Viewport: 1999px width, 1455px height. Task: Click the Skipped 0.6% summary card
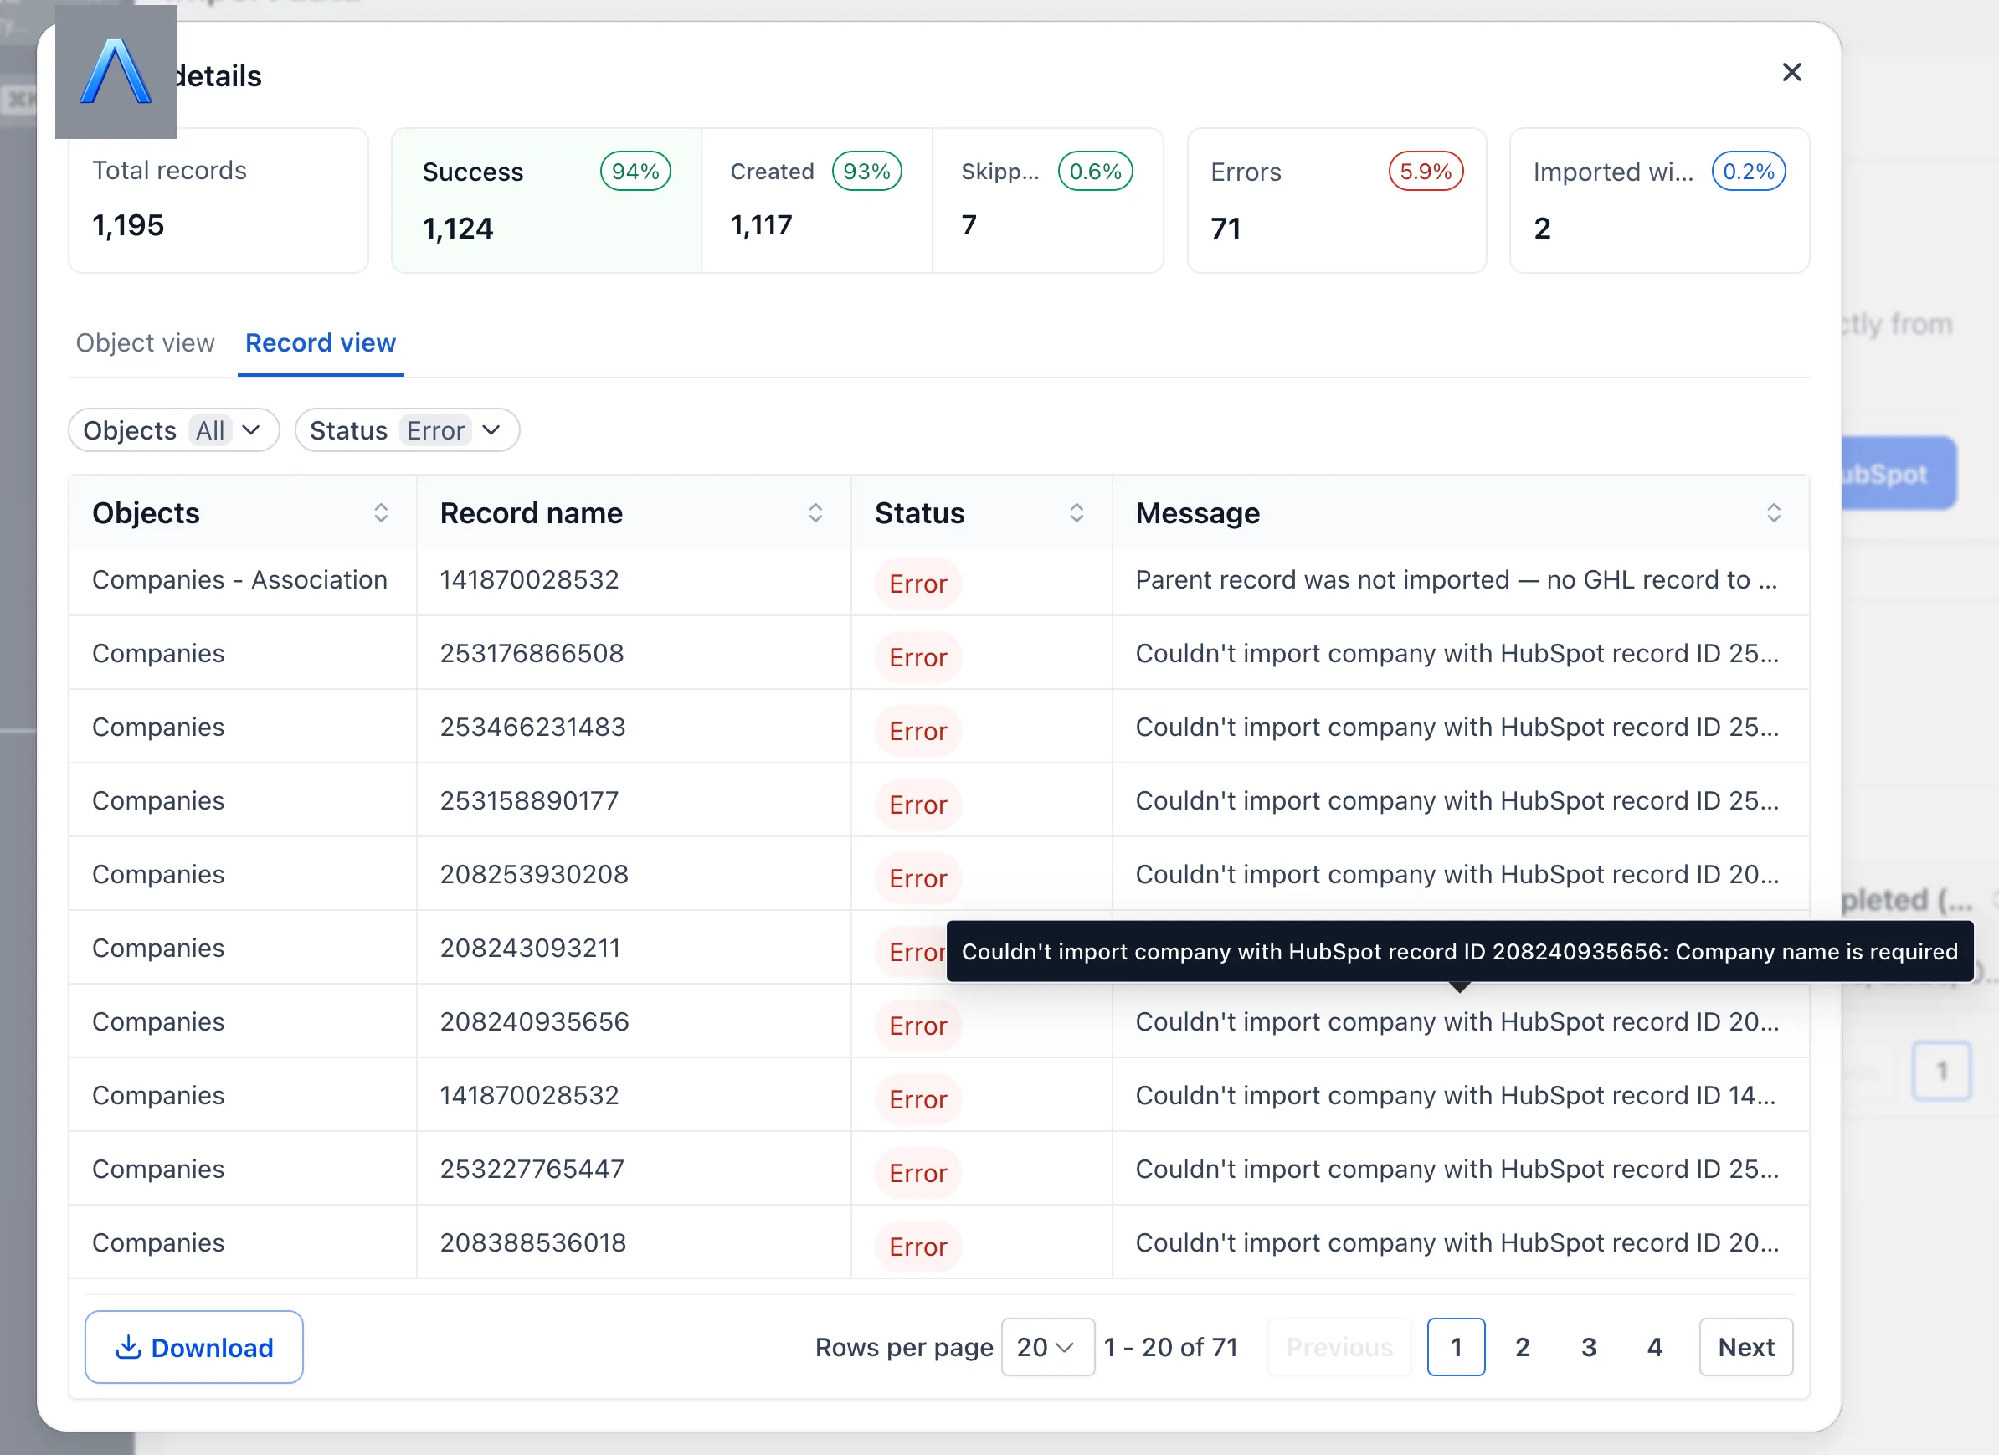coord(1048,201)
